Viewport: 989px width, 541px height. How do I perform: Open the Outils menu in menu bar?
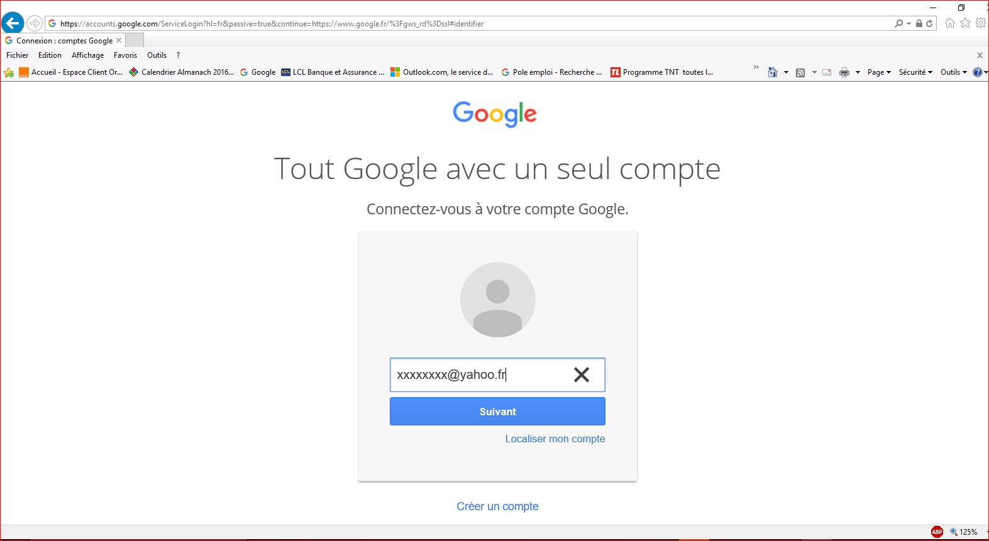[x=157, y=55]
